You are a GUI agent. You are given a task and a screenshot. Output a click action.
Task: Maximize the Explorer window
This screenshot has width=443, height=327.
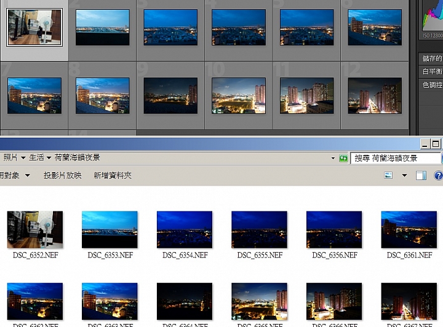436,144
